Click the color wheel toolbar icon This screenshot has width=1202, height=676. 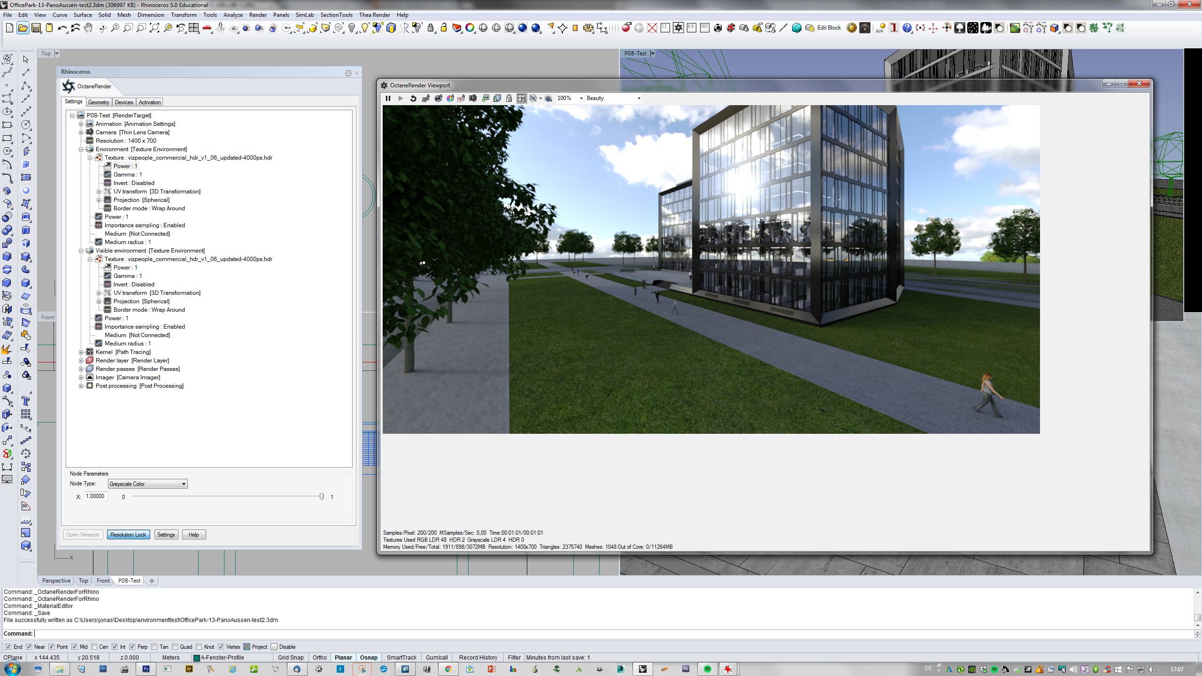(x=470, y=28)
